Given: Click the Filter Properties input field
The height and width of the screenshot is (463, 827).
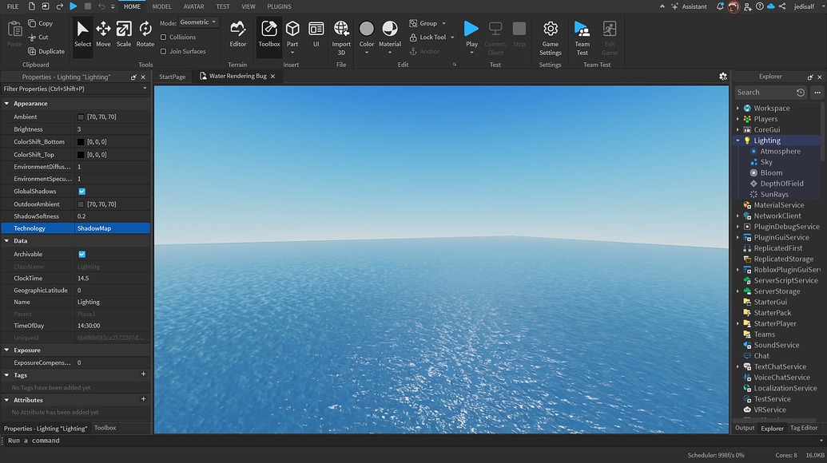Looking at the screenshot, I should pos(75,89).
